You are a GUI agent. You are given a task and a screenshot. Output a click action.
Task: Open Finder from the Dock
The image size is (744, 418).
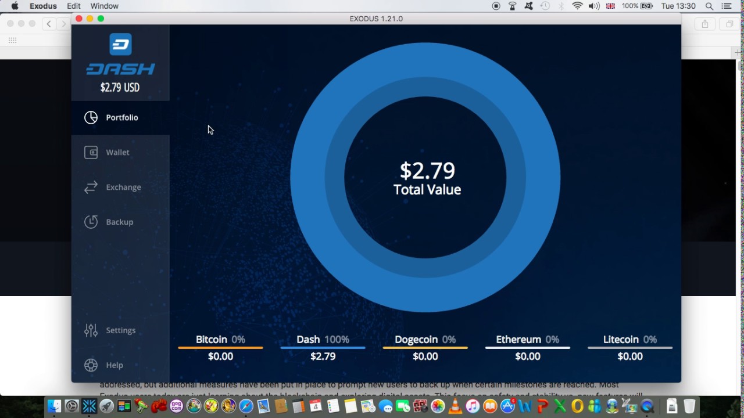pyautogui.click(x=54, y=406)
